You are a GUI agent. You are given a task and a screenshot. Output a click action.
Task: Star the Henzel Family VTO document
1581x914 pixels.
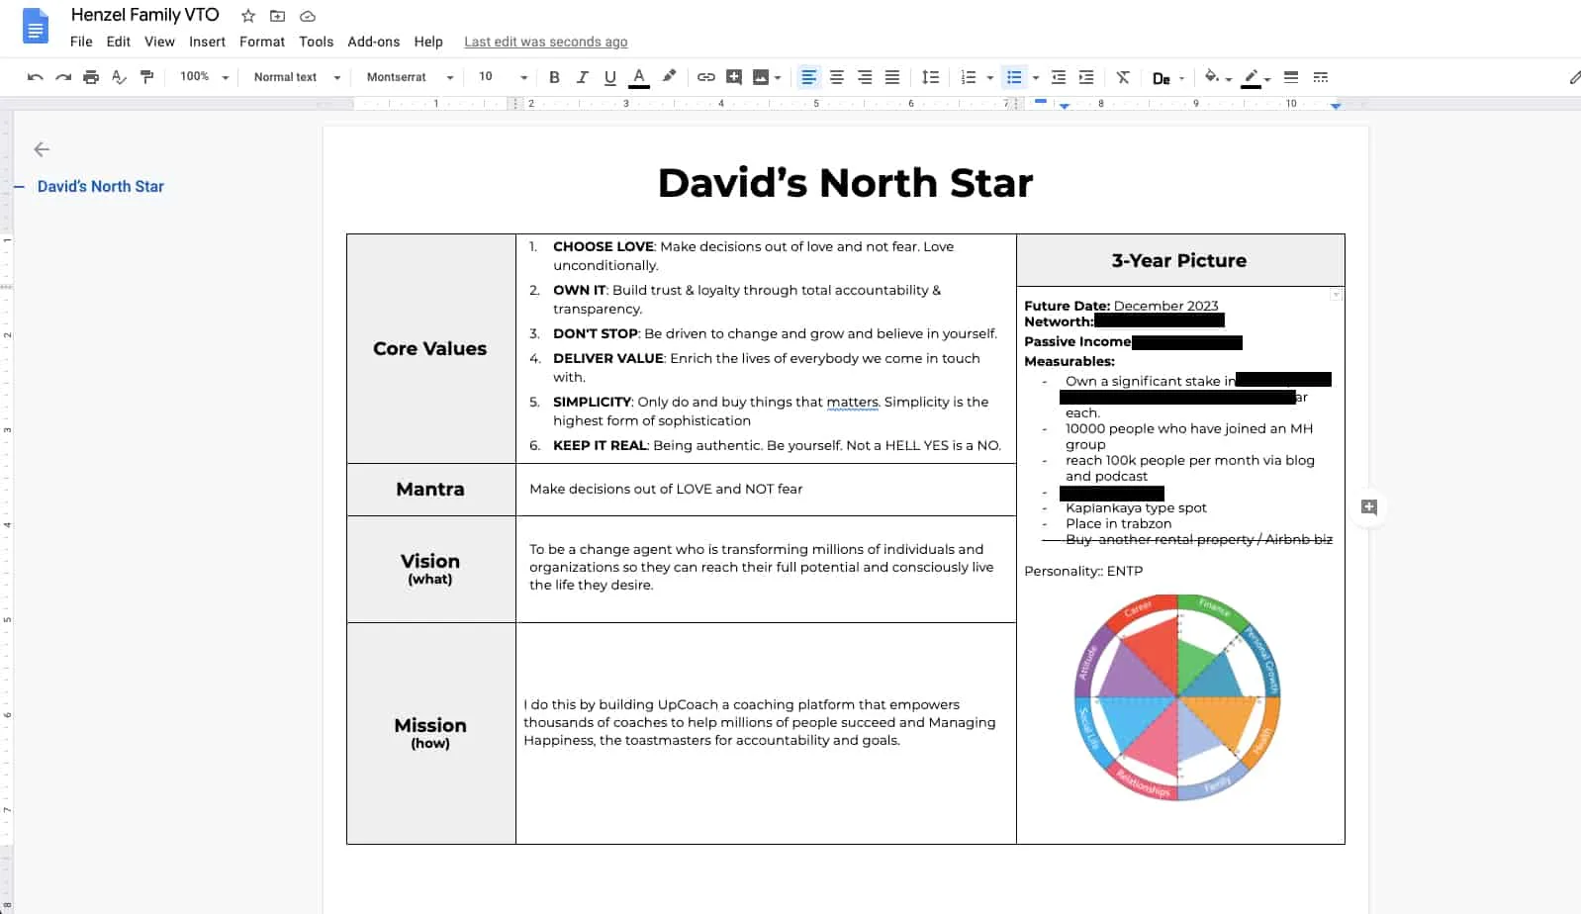coord(248,16)
